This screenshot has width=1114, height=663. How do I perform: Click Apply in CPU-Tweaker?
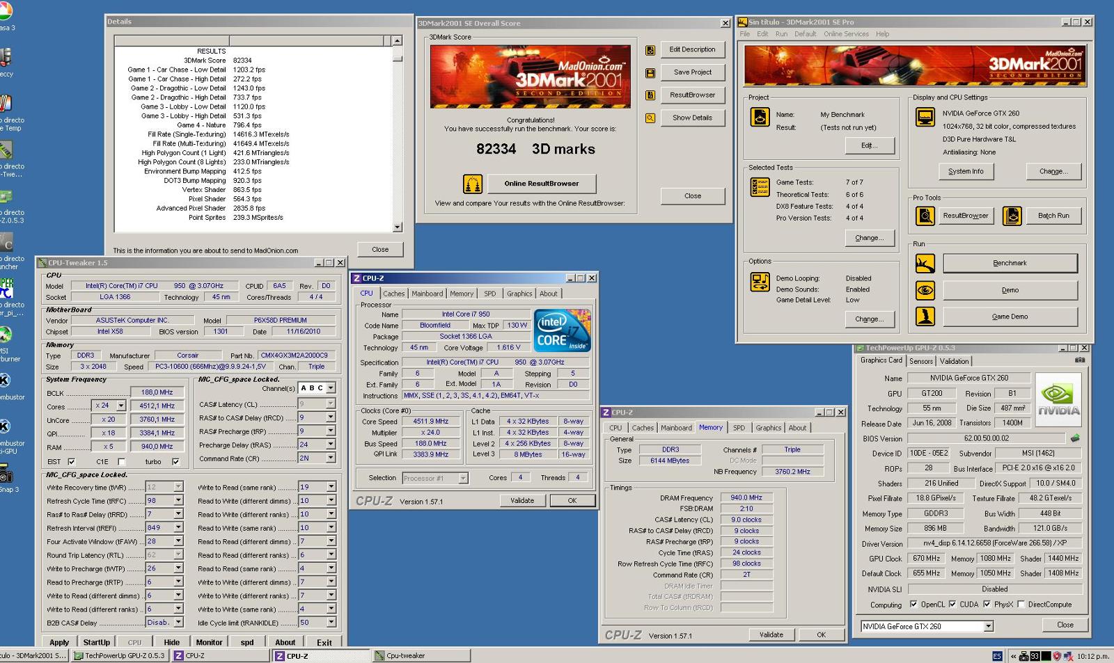59,642
